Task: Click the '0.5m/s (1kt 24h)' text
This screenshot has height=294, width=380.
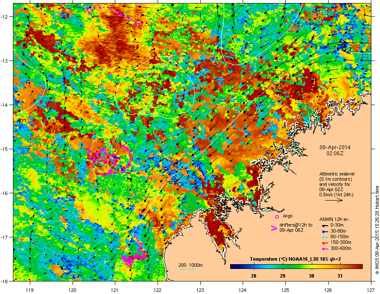Action: [x=336, y=195]
